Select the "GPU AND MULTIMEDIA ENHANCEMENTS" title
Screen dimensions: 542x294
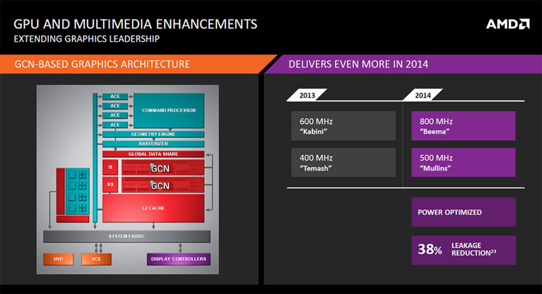(135, 24)
